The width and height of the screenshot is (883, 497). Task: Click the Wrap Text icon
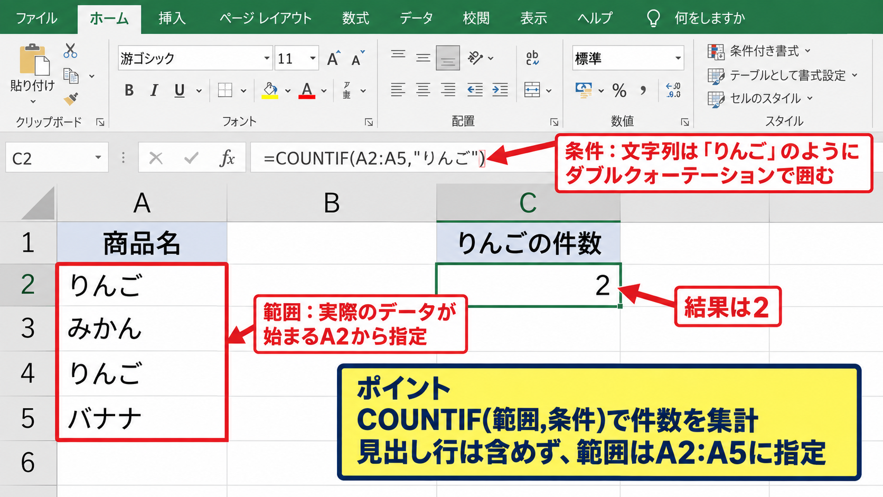tap(532, 58)
